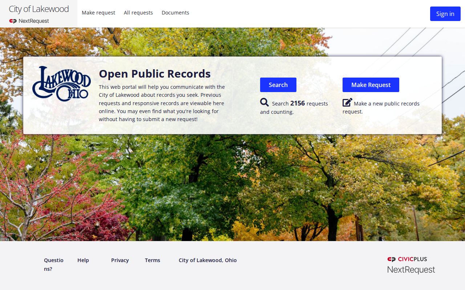
Task: Click the Open Public Records heading
Action: (155, 74)
